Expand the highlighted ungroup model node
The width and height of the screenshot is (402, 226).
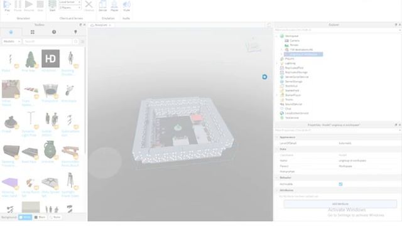point(281,55)
